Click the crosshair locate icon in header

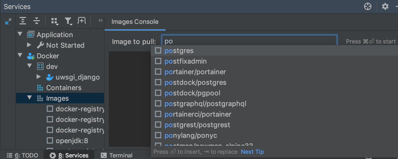[368, 7]
